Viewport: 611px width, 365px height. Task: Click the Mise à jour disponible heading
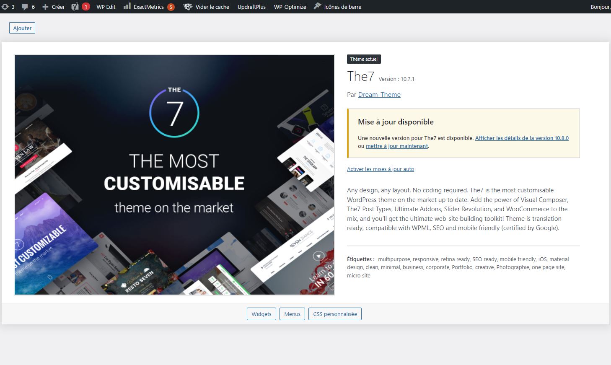(396, 122)
